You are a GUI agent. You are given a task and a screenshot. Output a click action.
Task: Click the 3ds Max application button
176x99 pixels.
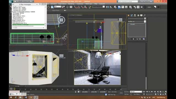tap(11, 2)
